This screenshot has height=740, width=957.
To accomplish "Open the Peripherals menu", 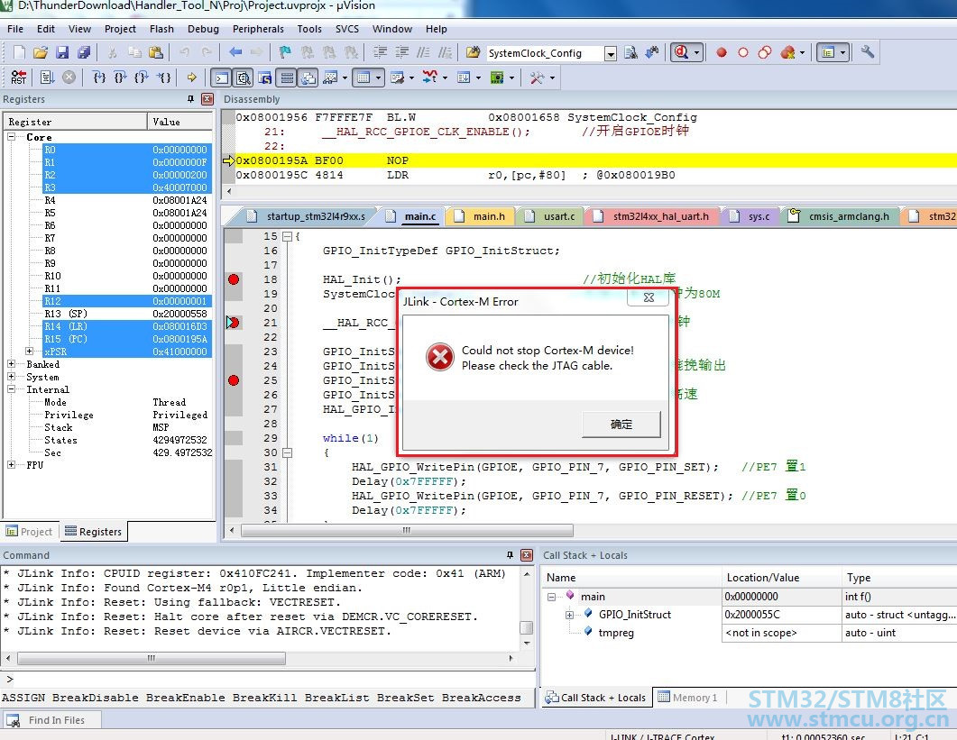I will click(258, 29).
